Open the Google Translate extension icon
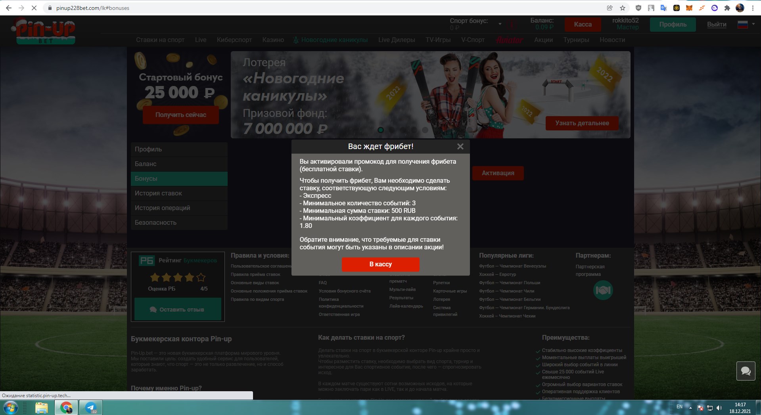 663,8
